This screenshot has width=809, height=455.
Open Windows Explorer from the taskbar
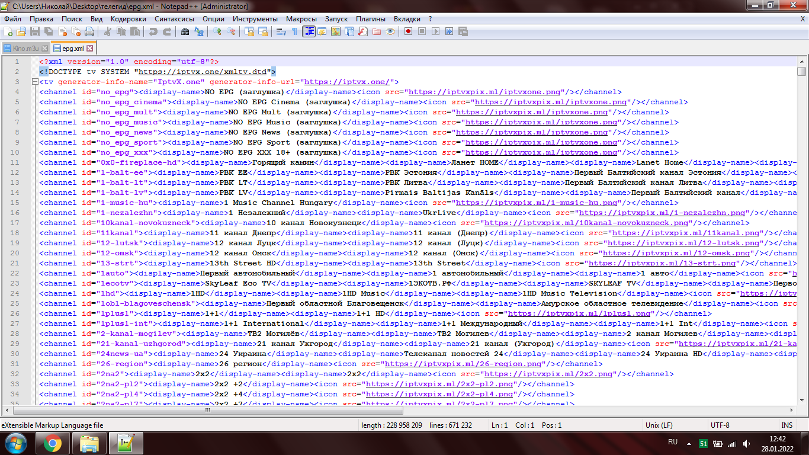click(x=89, y=443)
